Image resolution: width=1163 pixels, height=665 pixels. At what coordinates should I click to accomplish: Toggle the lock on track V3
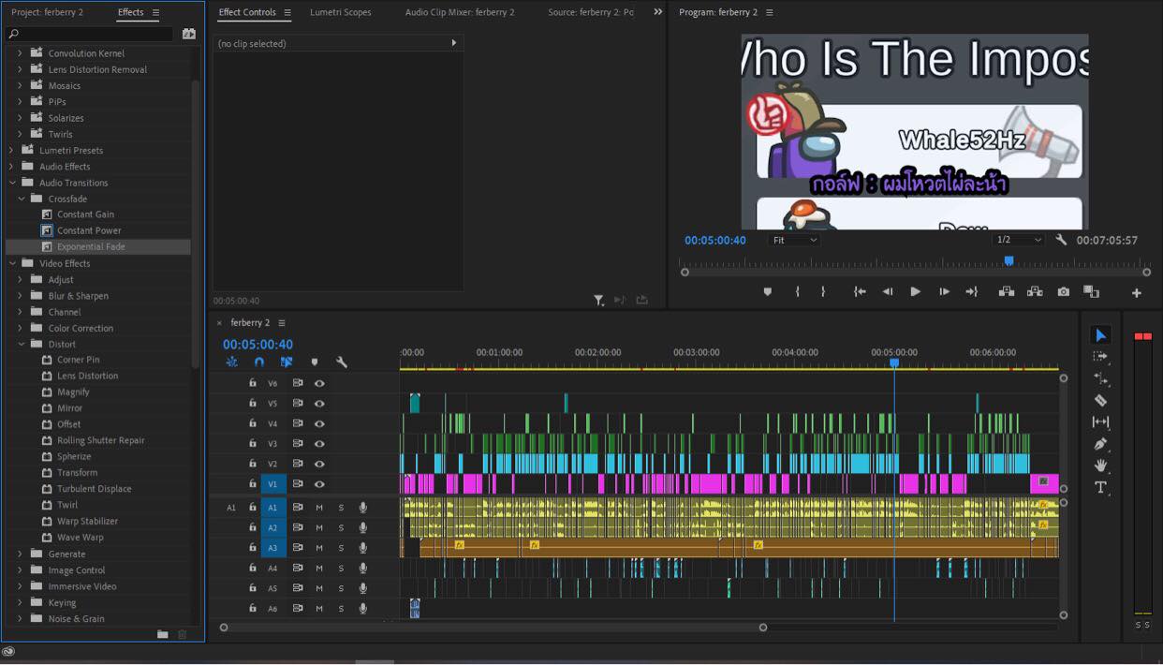point(252,443)
